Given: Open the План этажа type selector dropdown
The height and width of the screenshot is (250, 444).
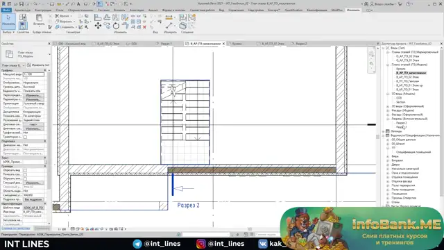Looking at the screenshot, I should pos(13,65).
